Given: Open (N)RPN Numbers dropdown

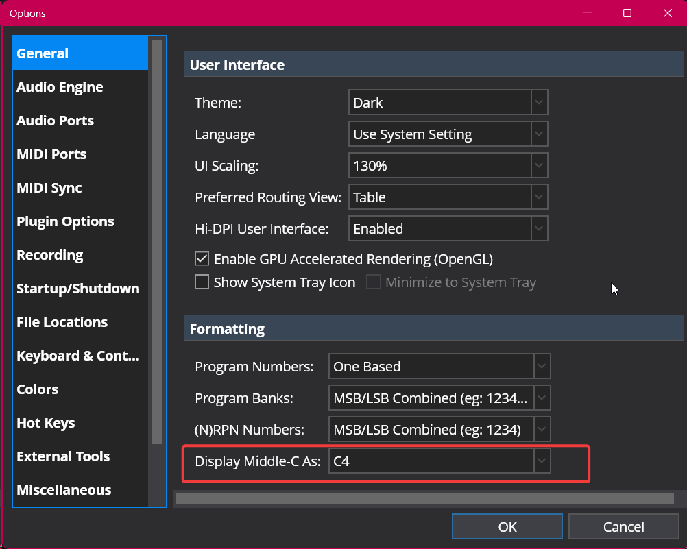Looking at the screenshot, I should (x=439, y=429).
